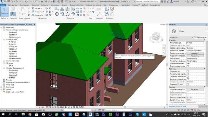Switch to the Аннотации ribbon tab
Viewport: 208px width, 117px height.
(x=55, y=5)
